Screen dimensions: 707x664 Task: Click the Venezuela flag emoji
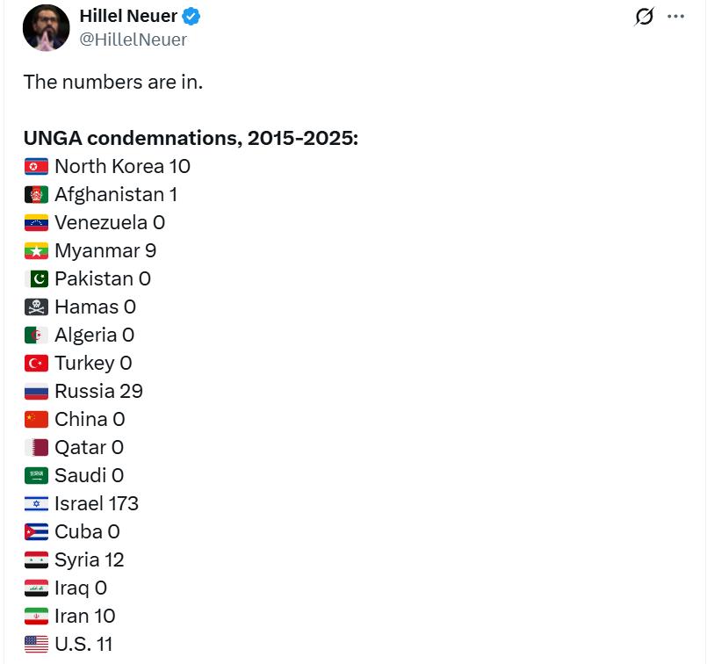[35, 222]
